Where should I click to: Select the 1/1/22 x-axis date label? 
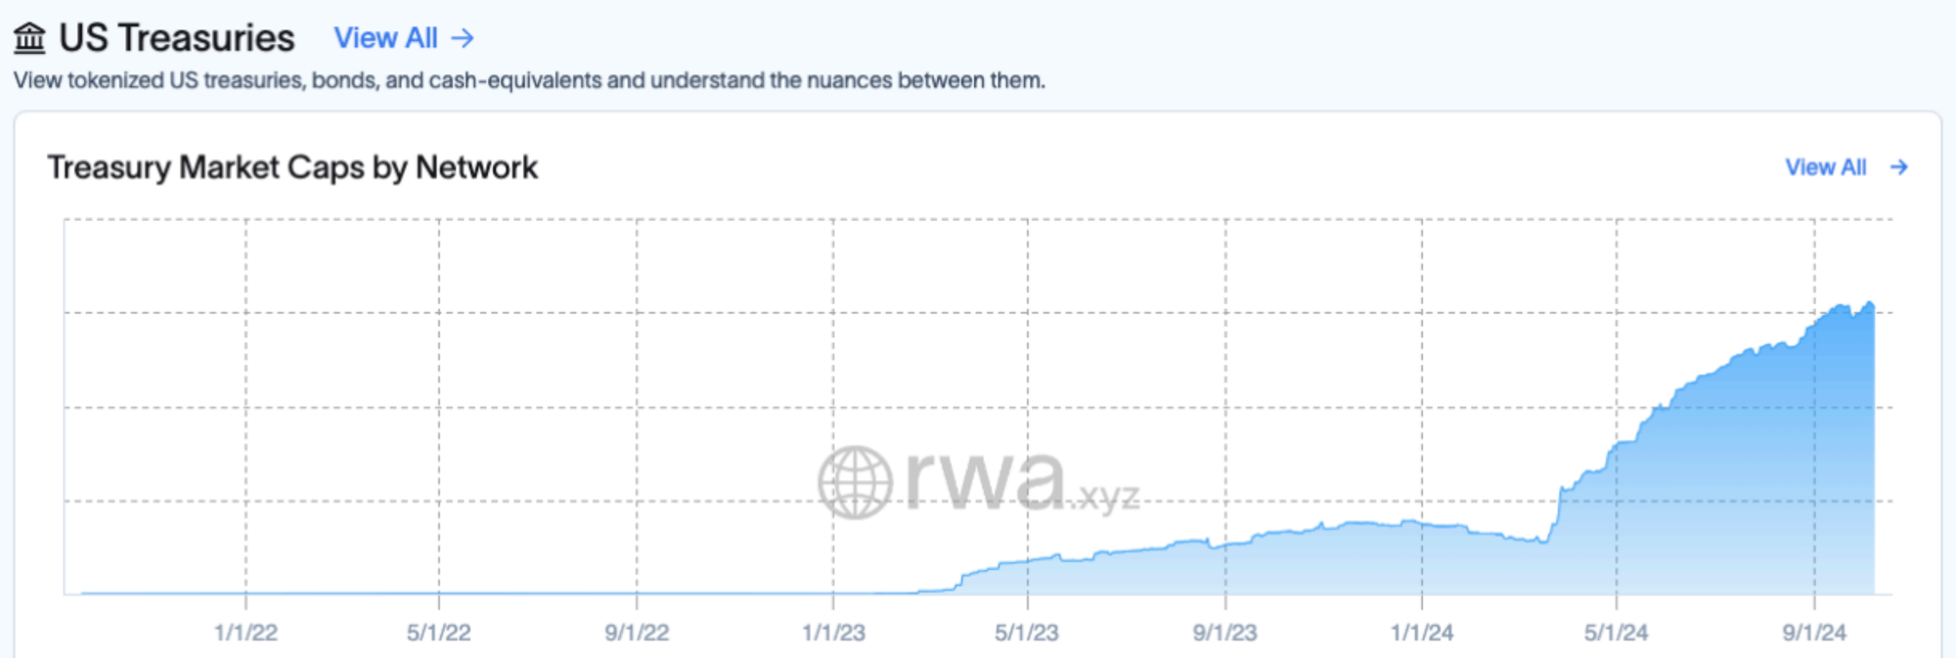tap(245, 633)
